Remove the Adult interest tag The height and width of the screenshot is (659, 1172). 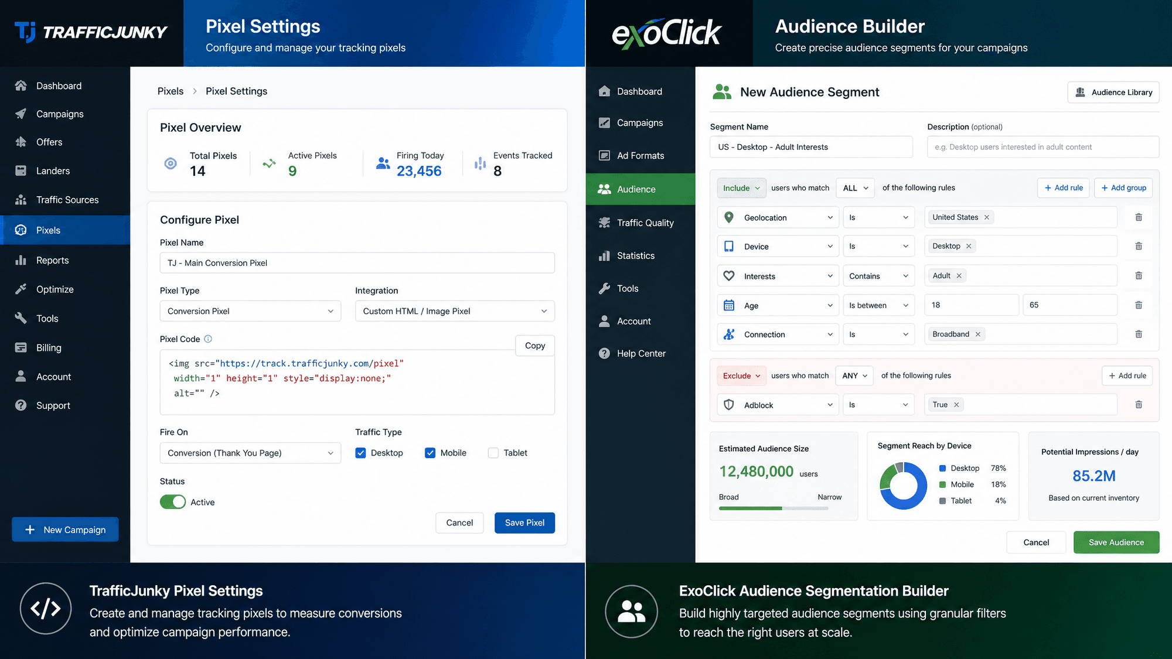pos(959,276)
